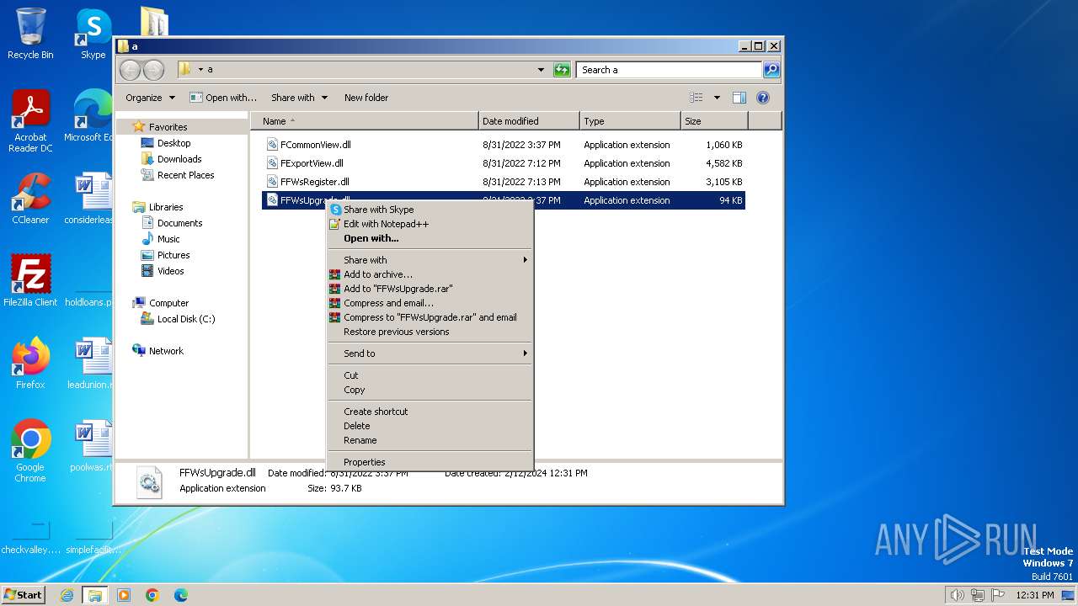Viewport: 1078px width, 606px height.
Task: Open Internet Explorer from taskbar
Action: (67, 595)
